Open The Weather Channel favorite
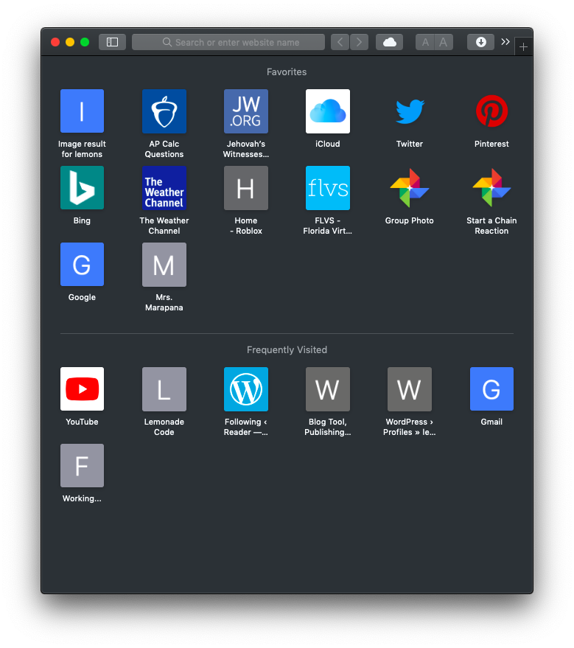 pos(164,188)
